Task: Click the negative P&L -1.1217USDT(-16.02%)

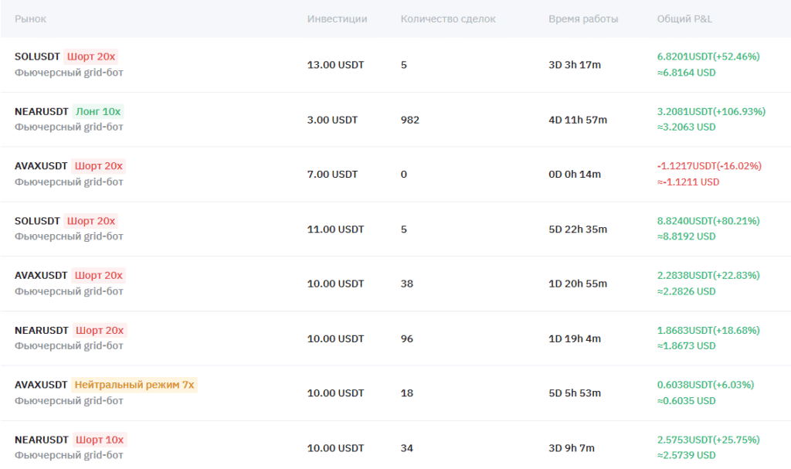Action: (709, 166)
